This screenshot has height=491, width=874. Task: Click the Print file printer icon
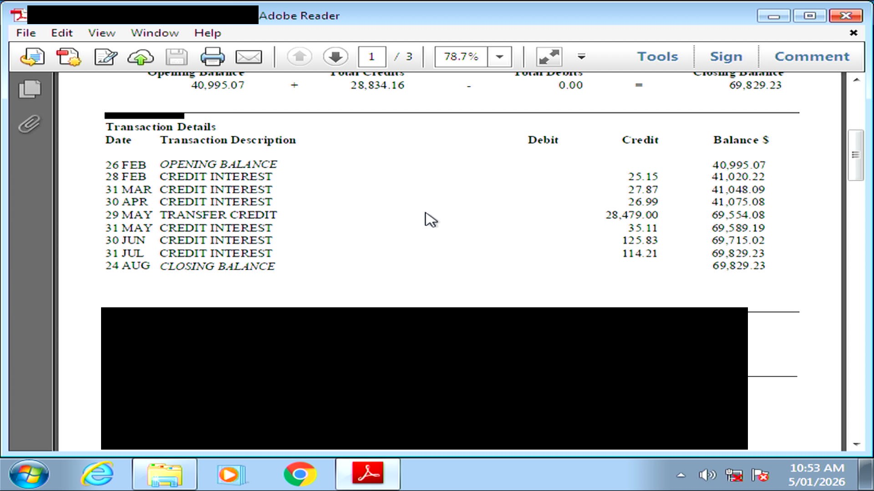[x=213, y=57]
